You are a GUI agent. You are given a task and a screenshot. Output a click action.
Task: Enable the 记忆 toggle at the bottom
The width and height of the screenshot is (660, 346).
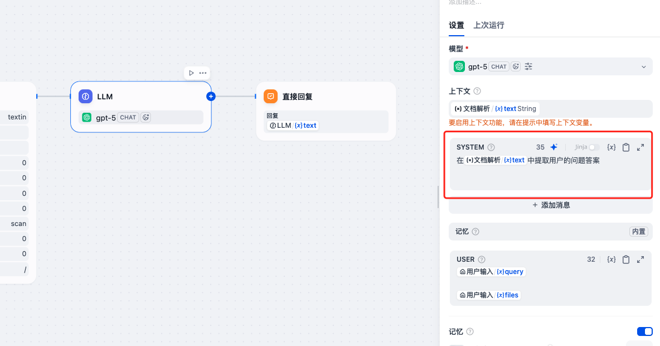(x=644, y=331)
